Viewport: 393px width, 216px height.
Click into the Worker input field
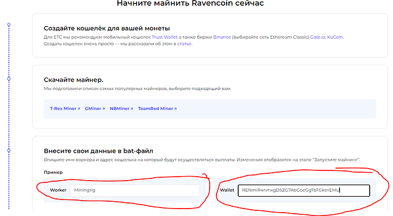click(x=135, y=190)
